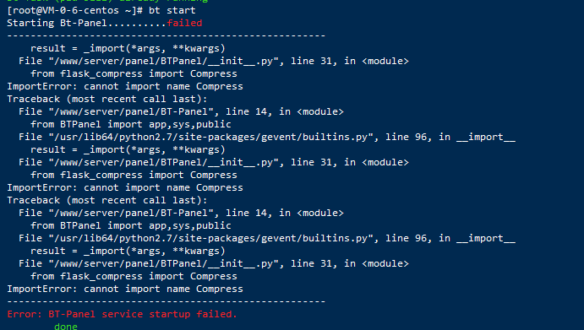
Task: Click the "bt start" command text
Action: 172,10
